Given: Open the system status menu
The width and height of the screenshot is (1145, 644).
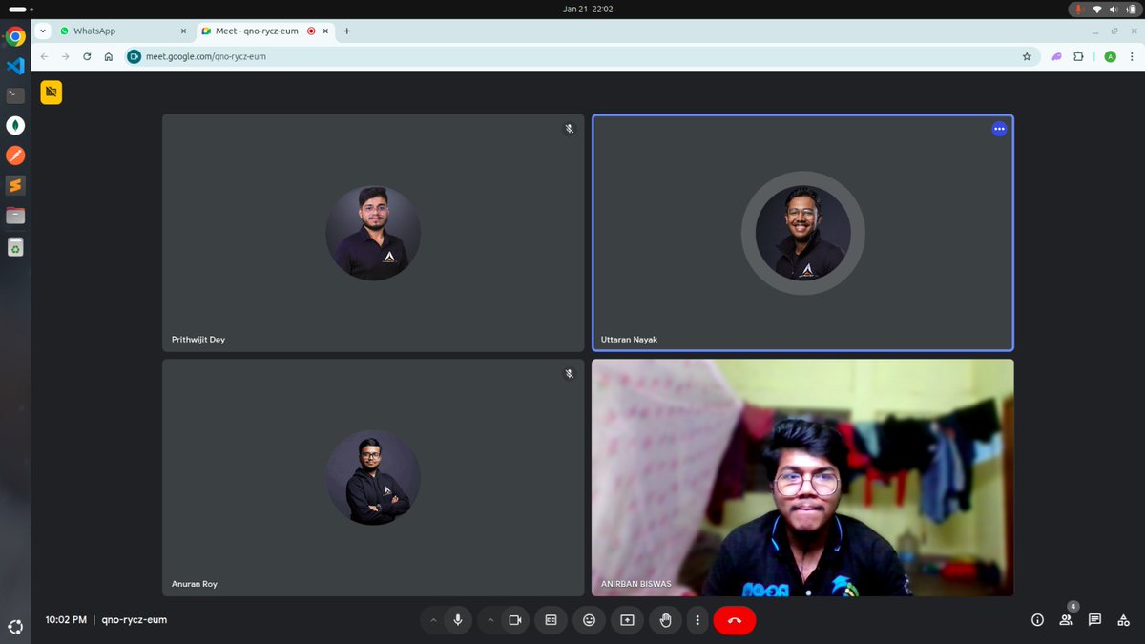Looking at the screenshot, I should click(x=1105, y=9).
